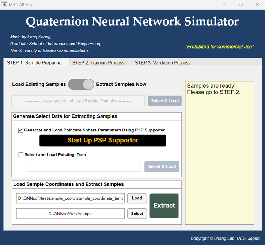Click 'Copyright © Shang Lab. UEC, Japan' text
The height and width of the screenshot is (245, 265).
pyautogui.click(x=225, y=238)
